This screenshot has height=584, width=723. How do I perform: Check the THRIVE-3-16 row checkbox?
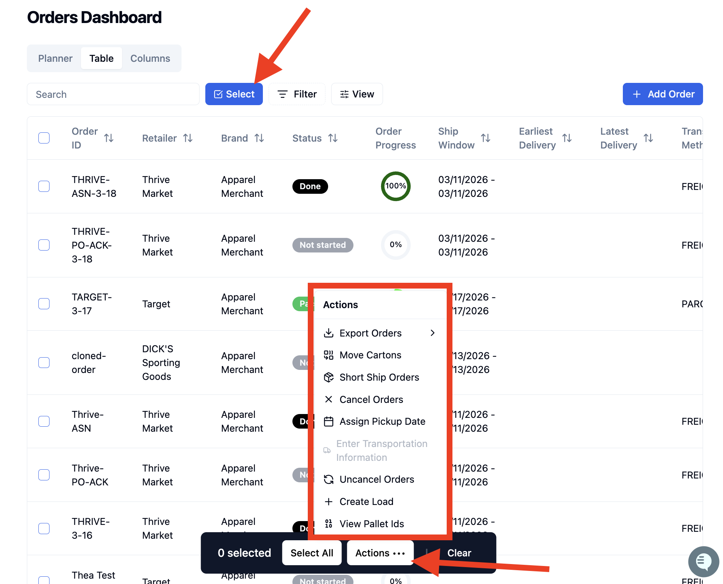click(44, 528)
